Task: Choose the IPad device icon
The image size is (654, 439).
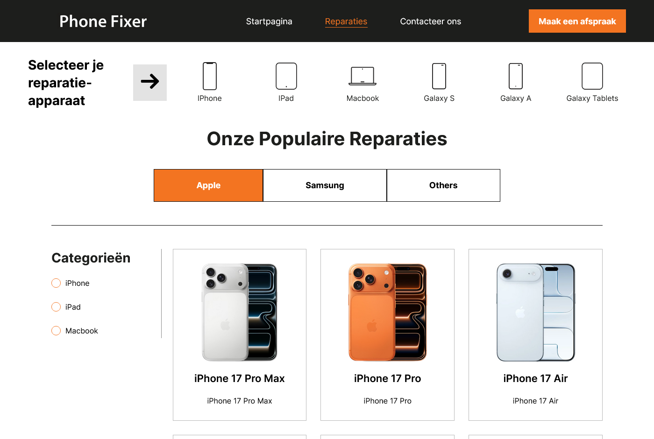Action: (286, 76)
